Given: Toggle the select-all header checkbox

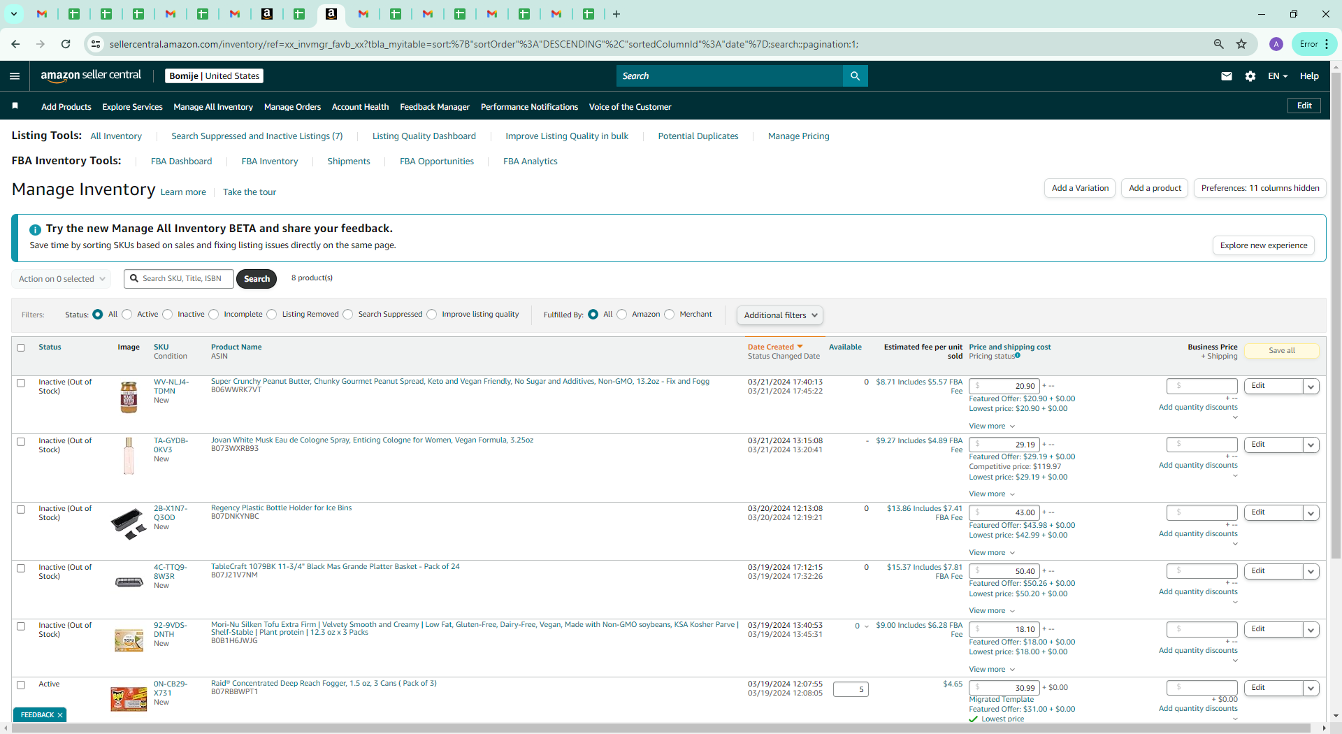Looking at the screenshot, I should tap(21, 347).
